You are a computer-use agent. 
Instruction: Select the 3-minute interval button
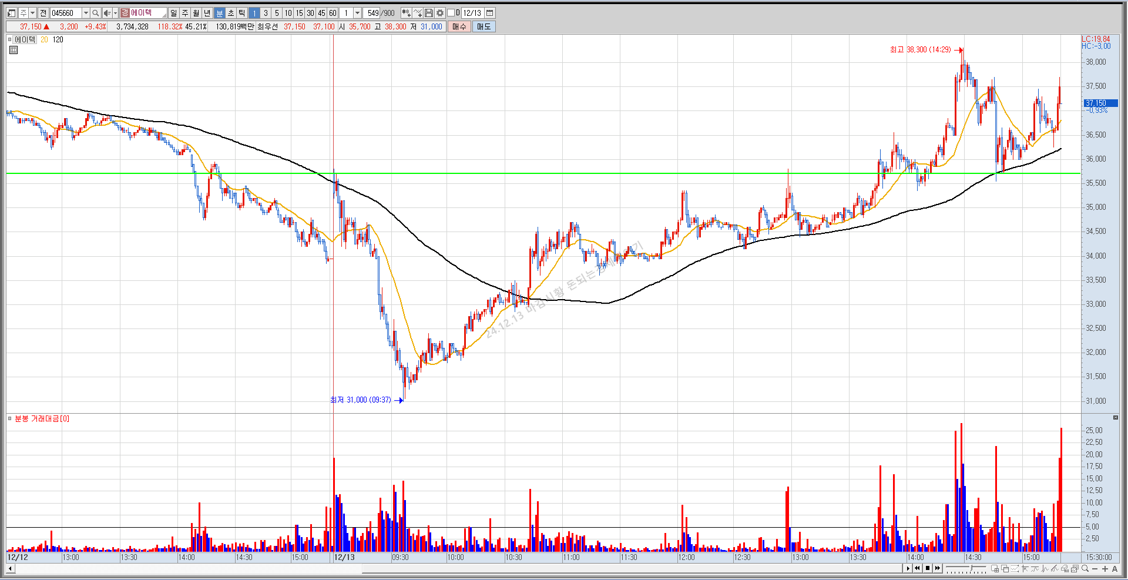coord(266,13)
